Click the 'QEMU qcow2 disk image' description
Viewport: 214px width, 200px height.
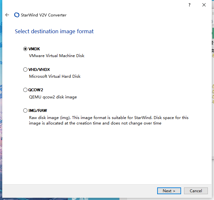53,97
